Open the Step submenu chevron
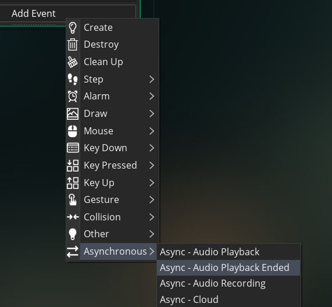332x307 pixels. (x=152, y=79)
